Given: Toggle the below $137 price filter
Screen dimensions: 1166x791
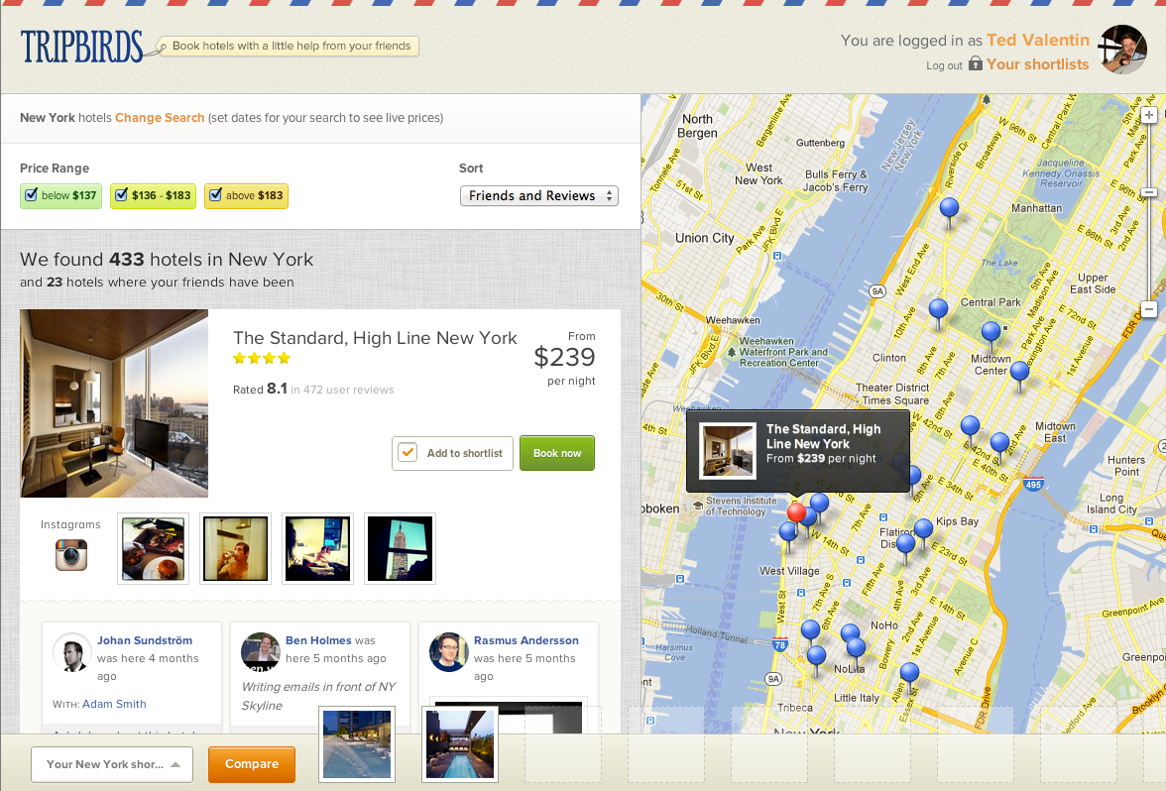Looking at the screenshot, I should point(61,196).
